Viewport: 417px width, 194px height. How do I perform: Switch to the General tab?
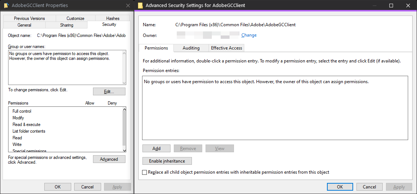[x=24, y=25]
